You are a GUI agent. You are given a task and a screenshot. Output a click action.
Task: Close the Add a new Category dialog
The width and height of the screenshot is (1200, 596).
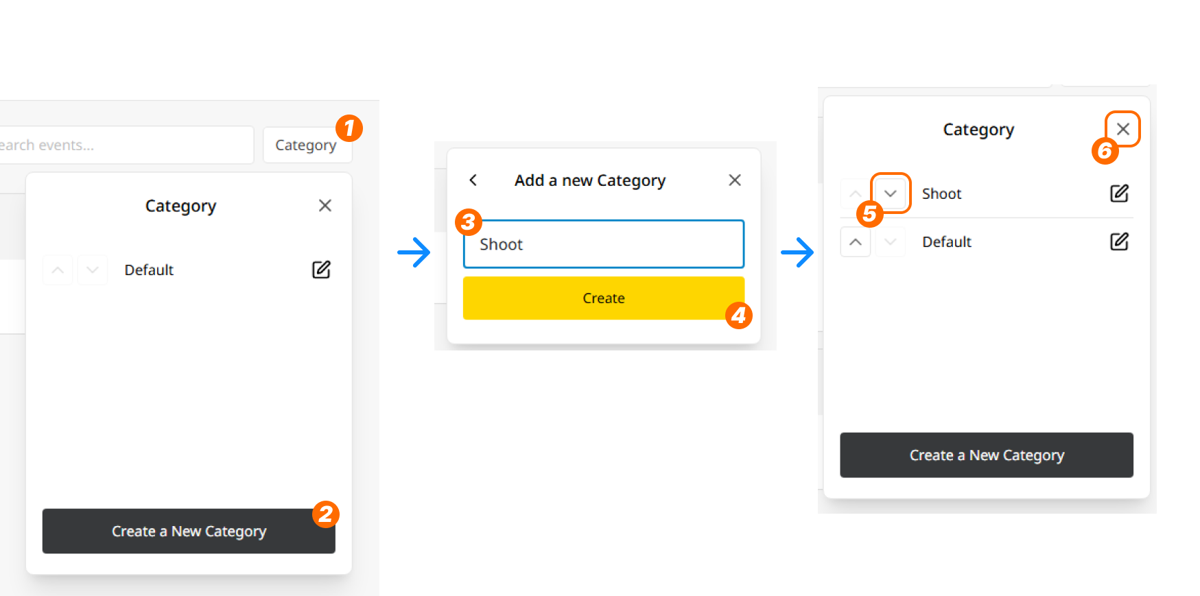click(x=735, y=180)
